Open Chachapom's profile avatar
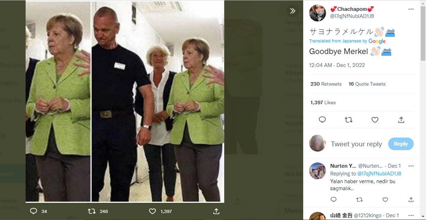Viewport: 426px width, 220px height. 318,13
